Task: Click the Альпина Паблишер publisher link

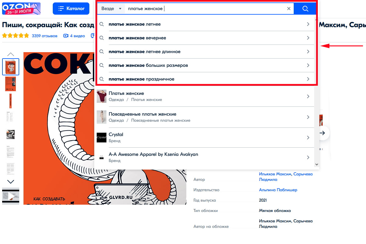Action: (x=278, y=190)
